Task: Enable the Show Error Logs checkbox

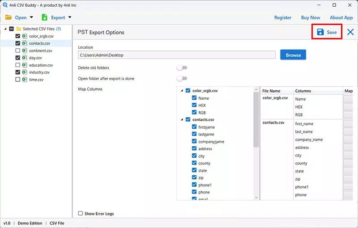Action: pos(81,213)
